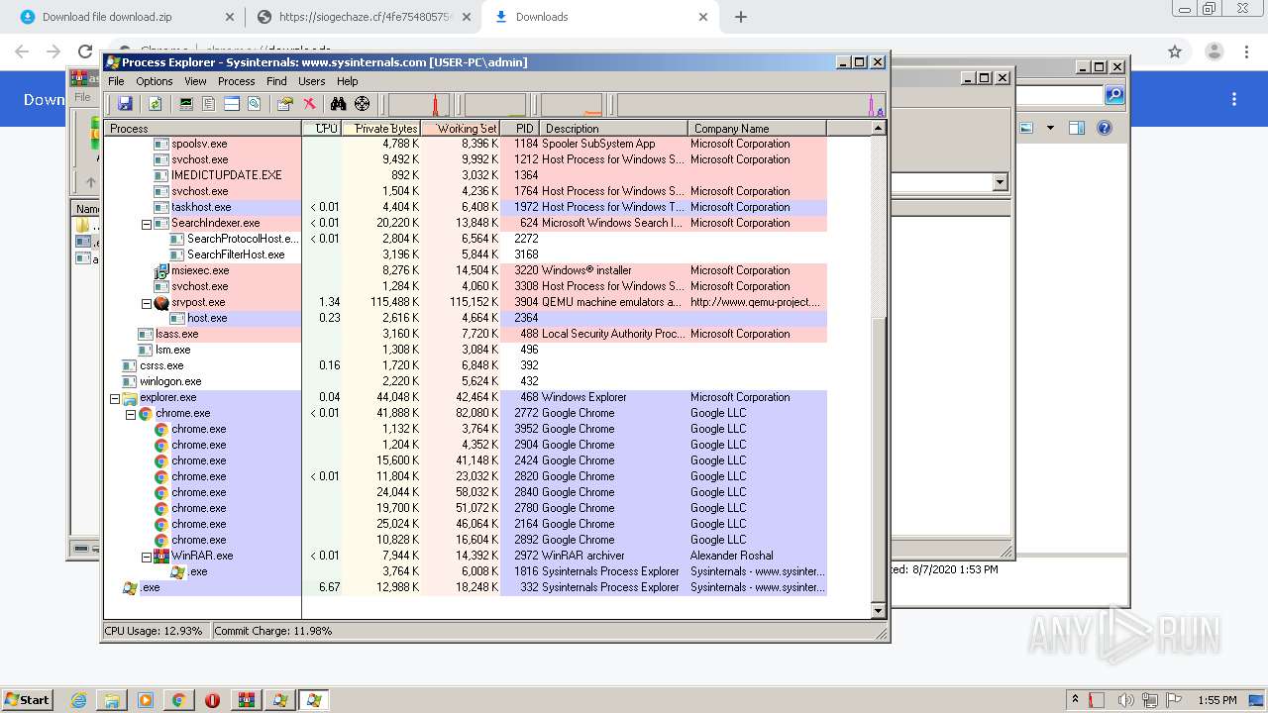The image size is (1268, 713).
Task: Sort by the Private Bytes column header
Action: click(381, 128)
